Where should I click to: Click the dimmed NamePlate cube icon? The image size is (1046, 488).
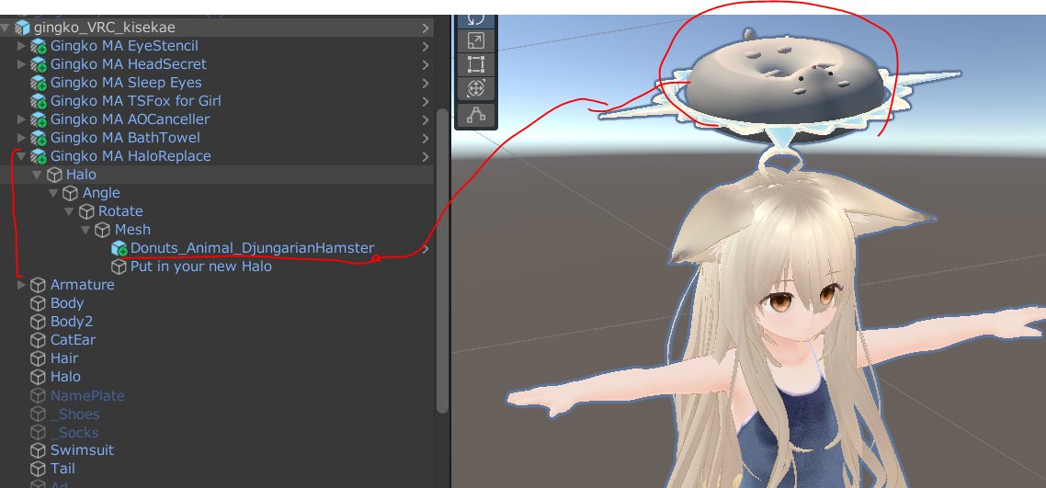point(39,396)
